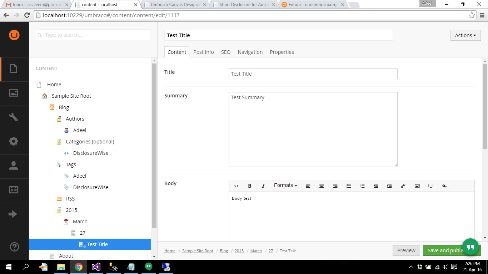Image resolution: width=488 pixels, height=274 pixels.
Task: Toggle italic formatting in Body editor
Action: (263, 186)
